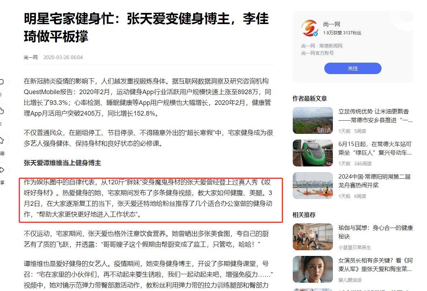Open the dragon boat race thumbnail
427x291 pixels.
pos(313,186)
